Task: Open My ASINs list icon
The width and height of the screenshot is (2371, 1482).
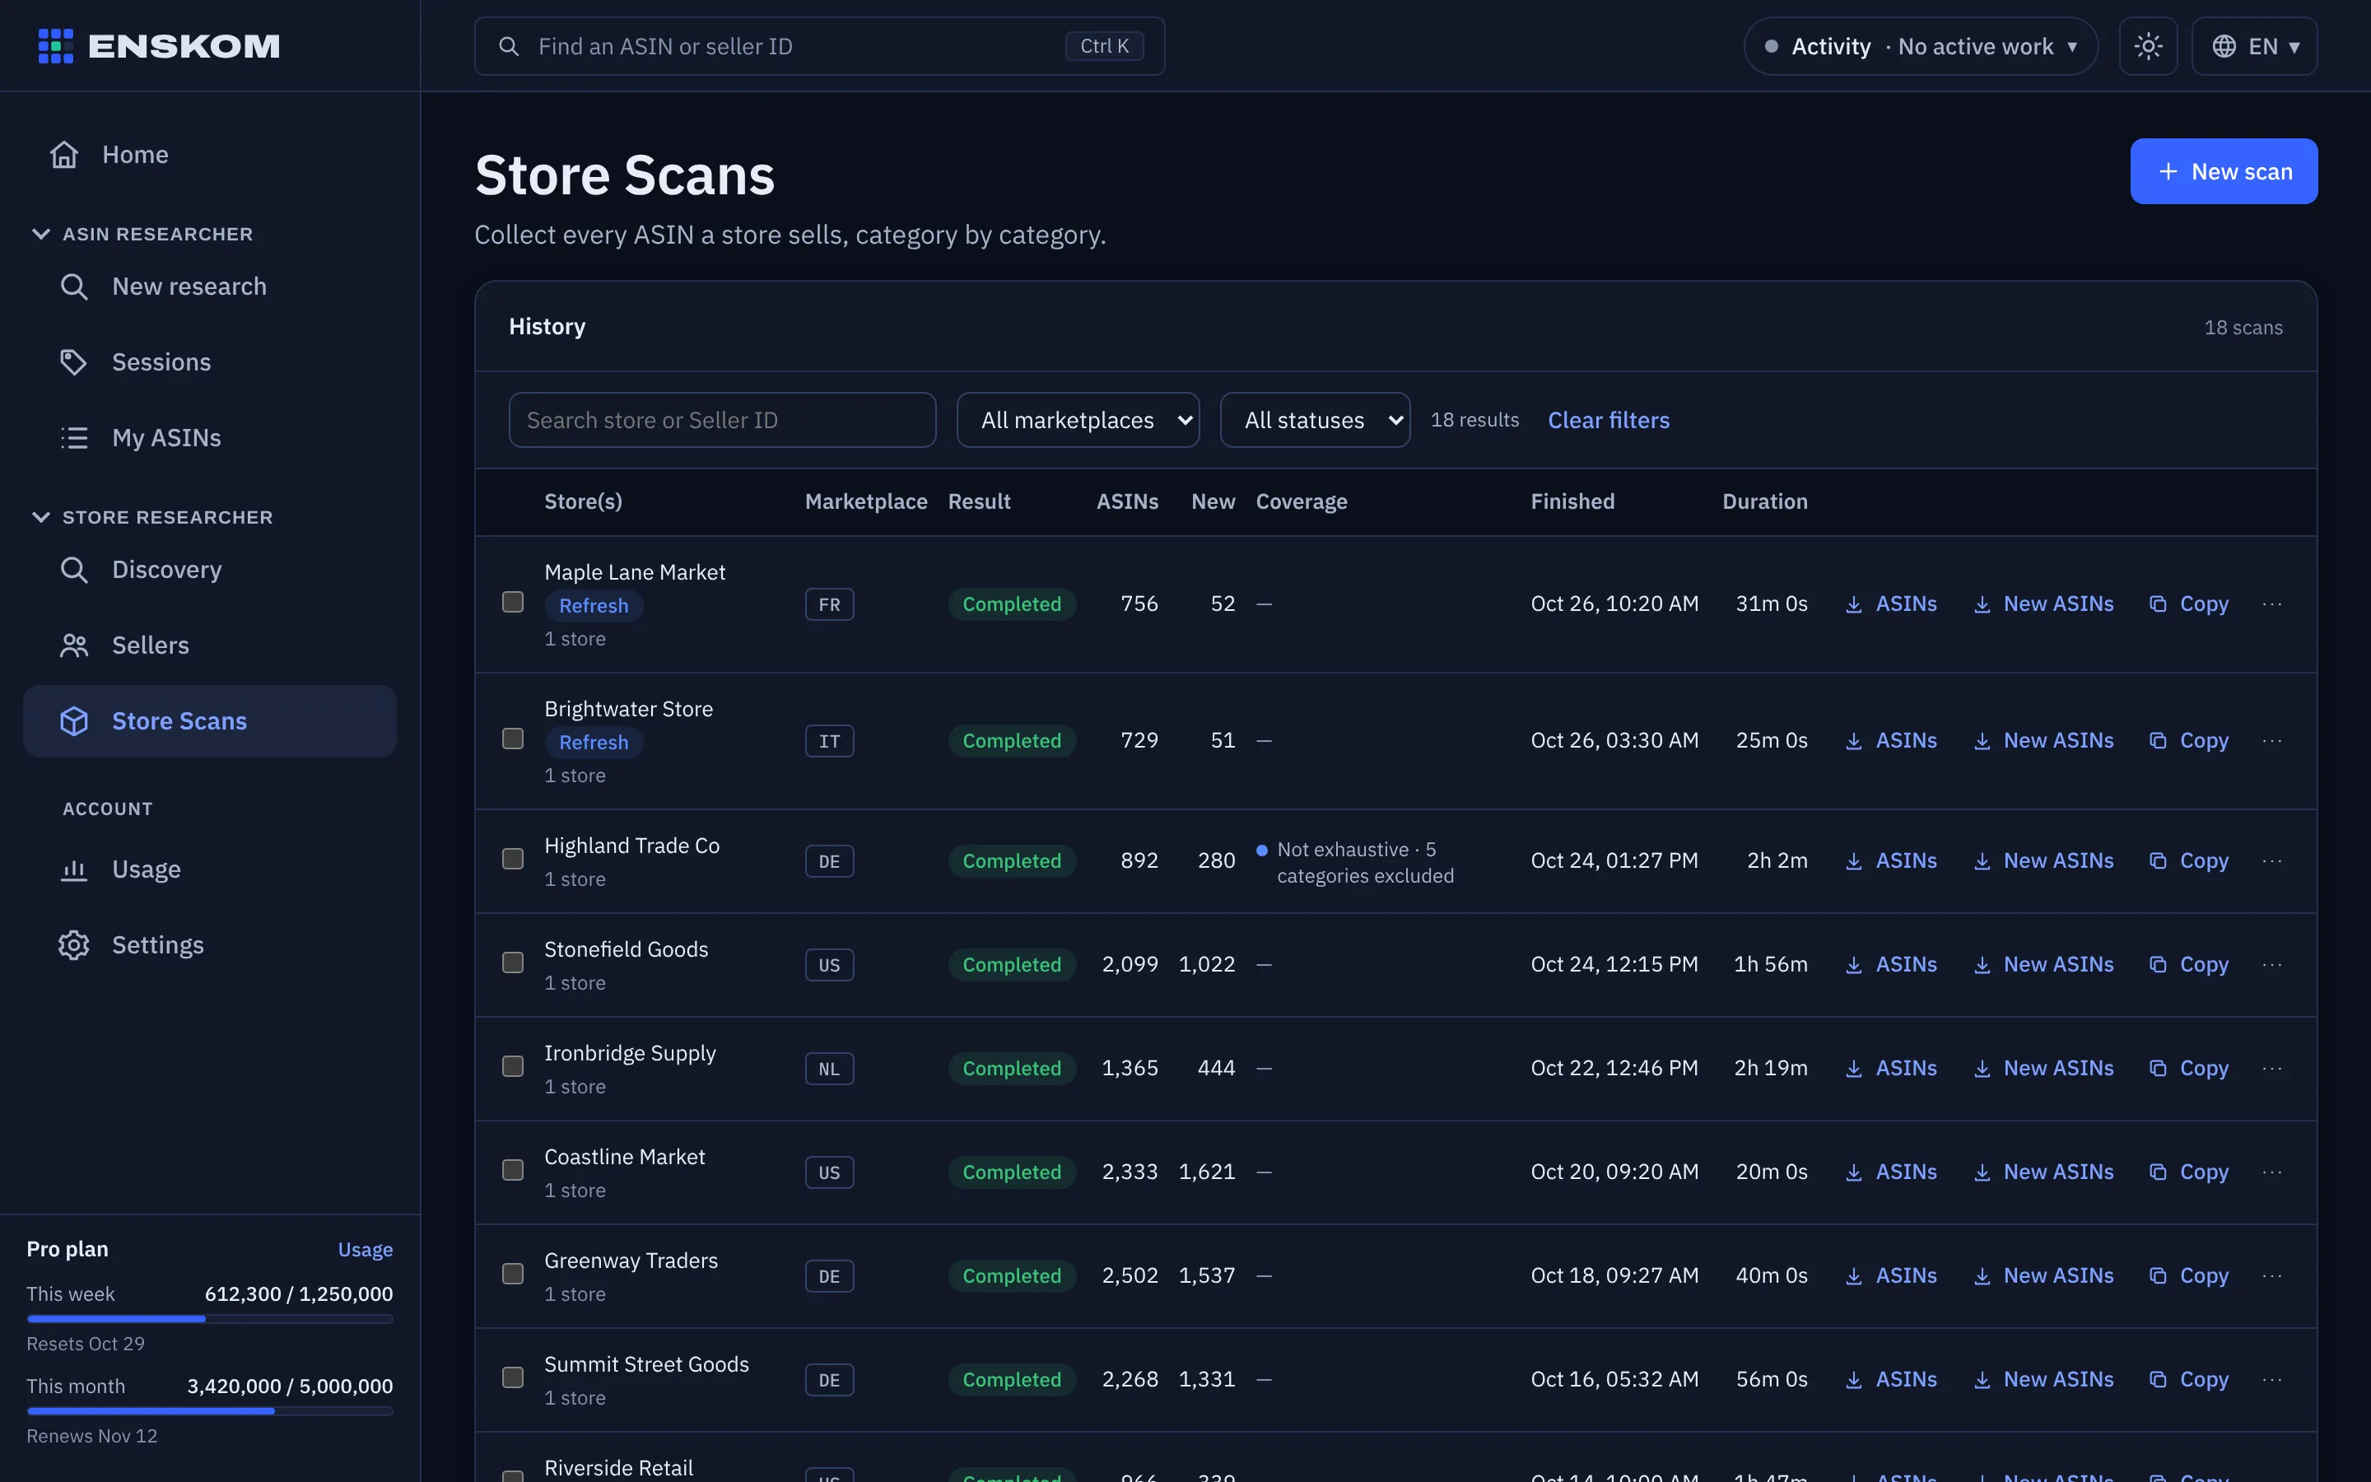Action: point(74,437)
